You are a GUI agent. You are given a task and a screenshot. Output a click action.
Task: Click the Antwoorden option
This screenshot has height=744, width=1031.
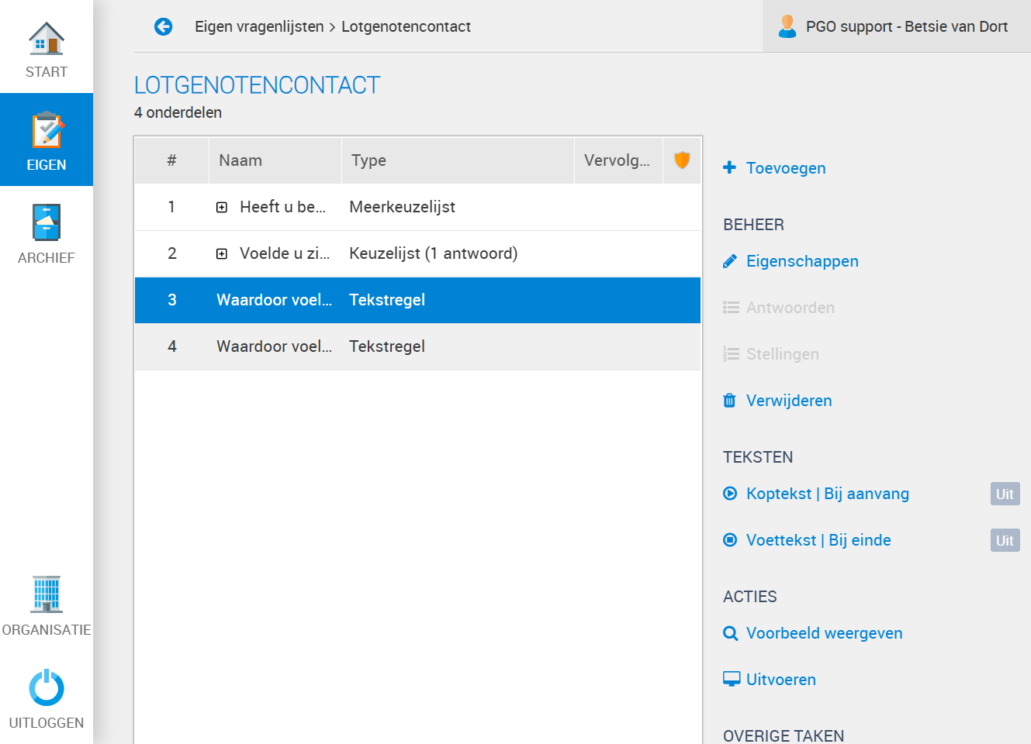(x=791, y=308)
